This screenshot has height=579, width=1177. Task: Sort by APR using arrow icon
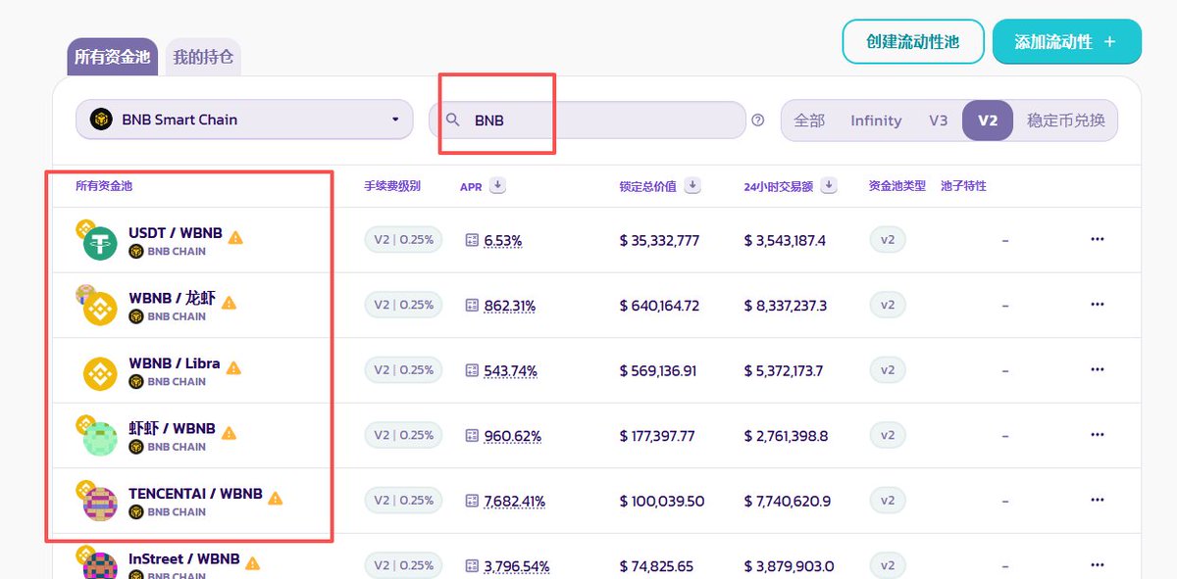(497, 185)
